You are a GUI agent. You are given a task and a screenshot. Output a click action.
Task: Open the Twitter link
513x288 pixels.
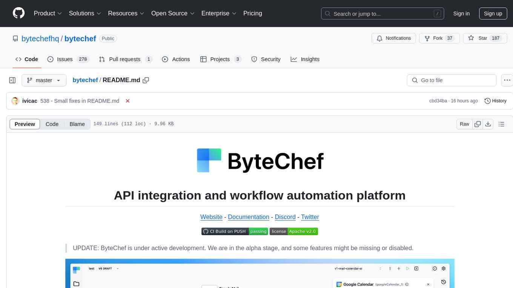[x=310, y=217]
